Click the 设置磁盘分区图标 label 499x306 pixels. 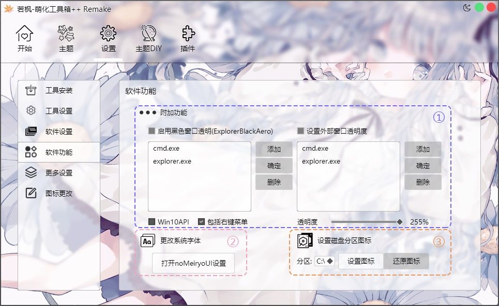coord(344,240)
